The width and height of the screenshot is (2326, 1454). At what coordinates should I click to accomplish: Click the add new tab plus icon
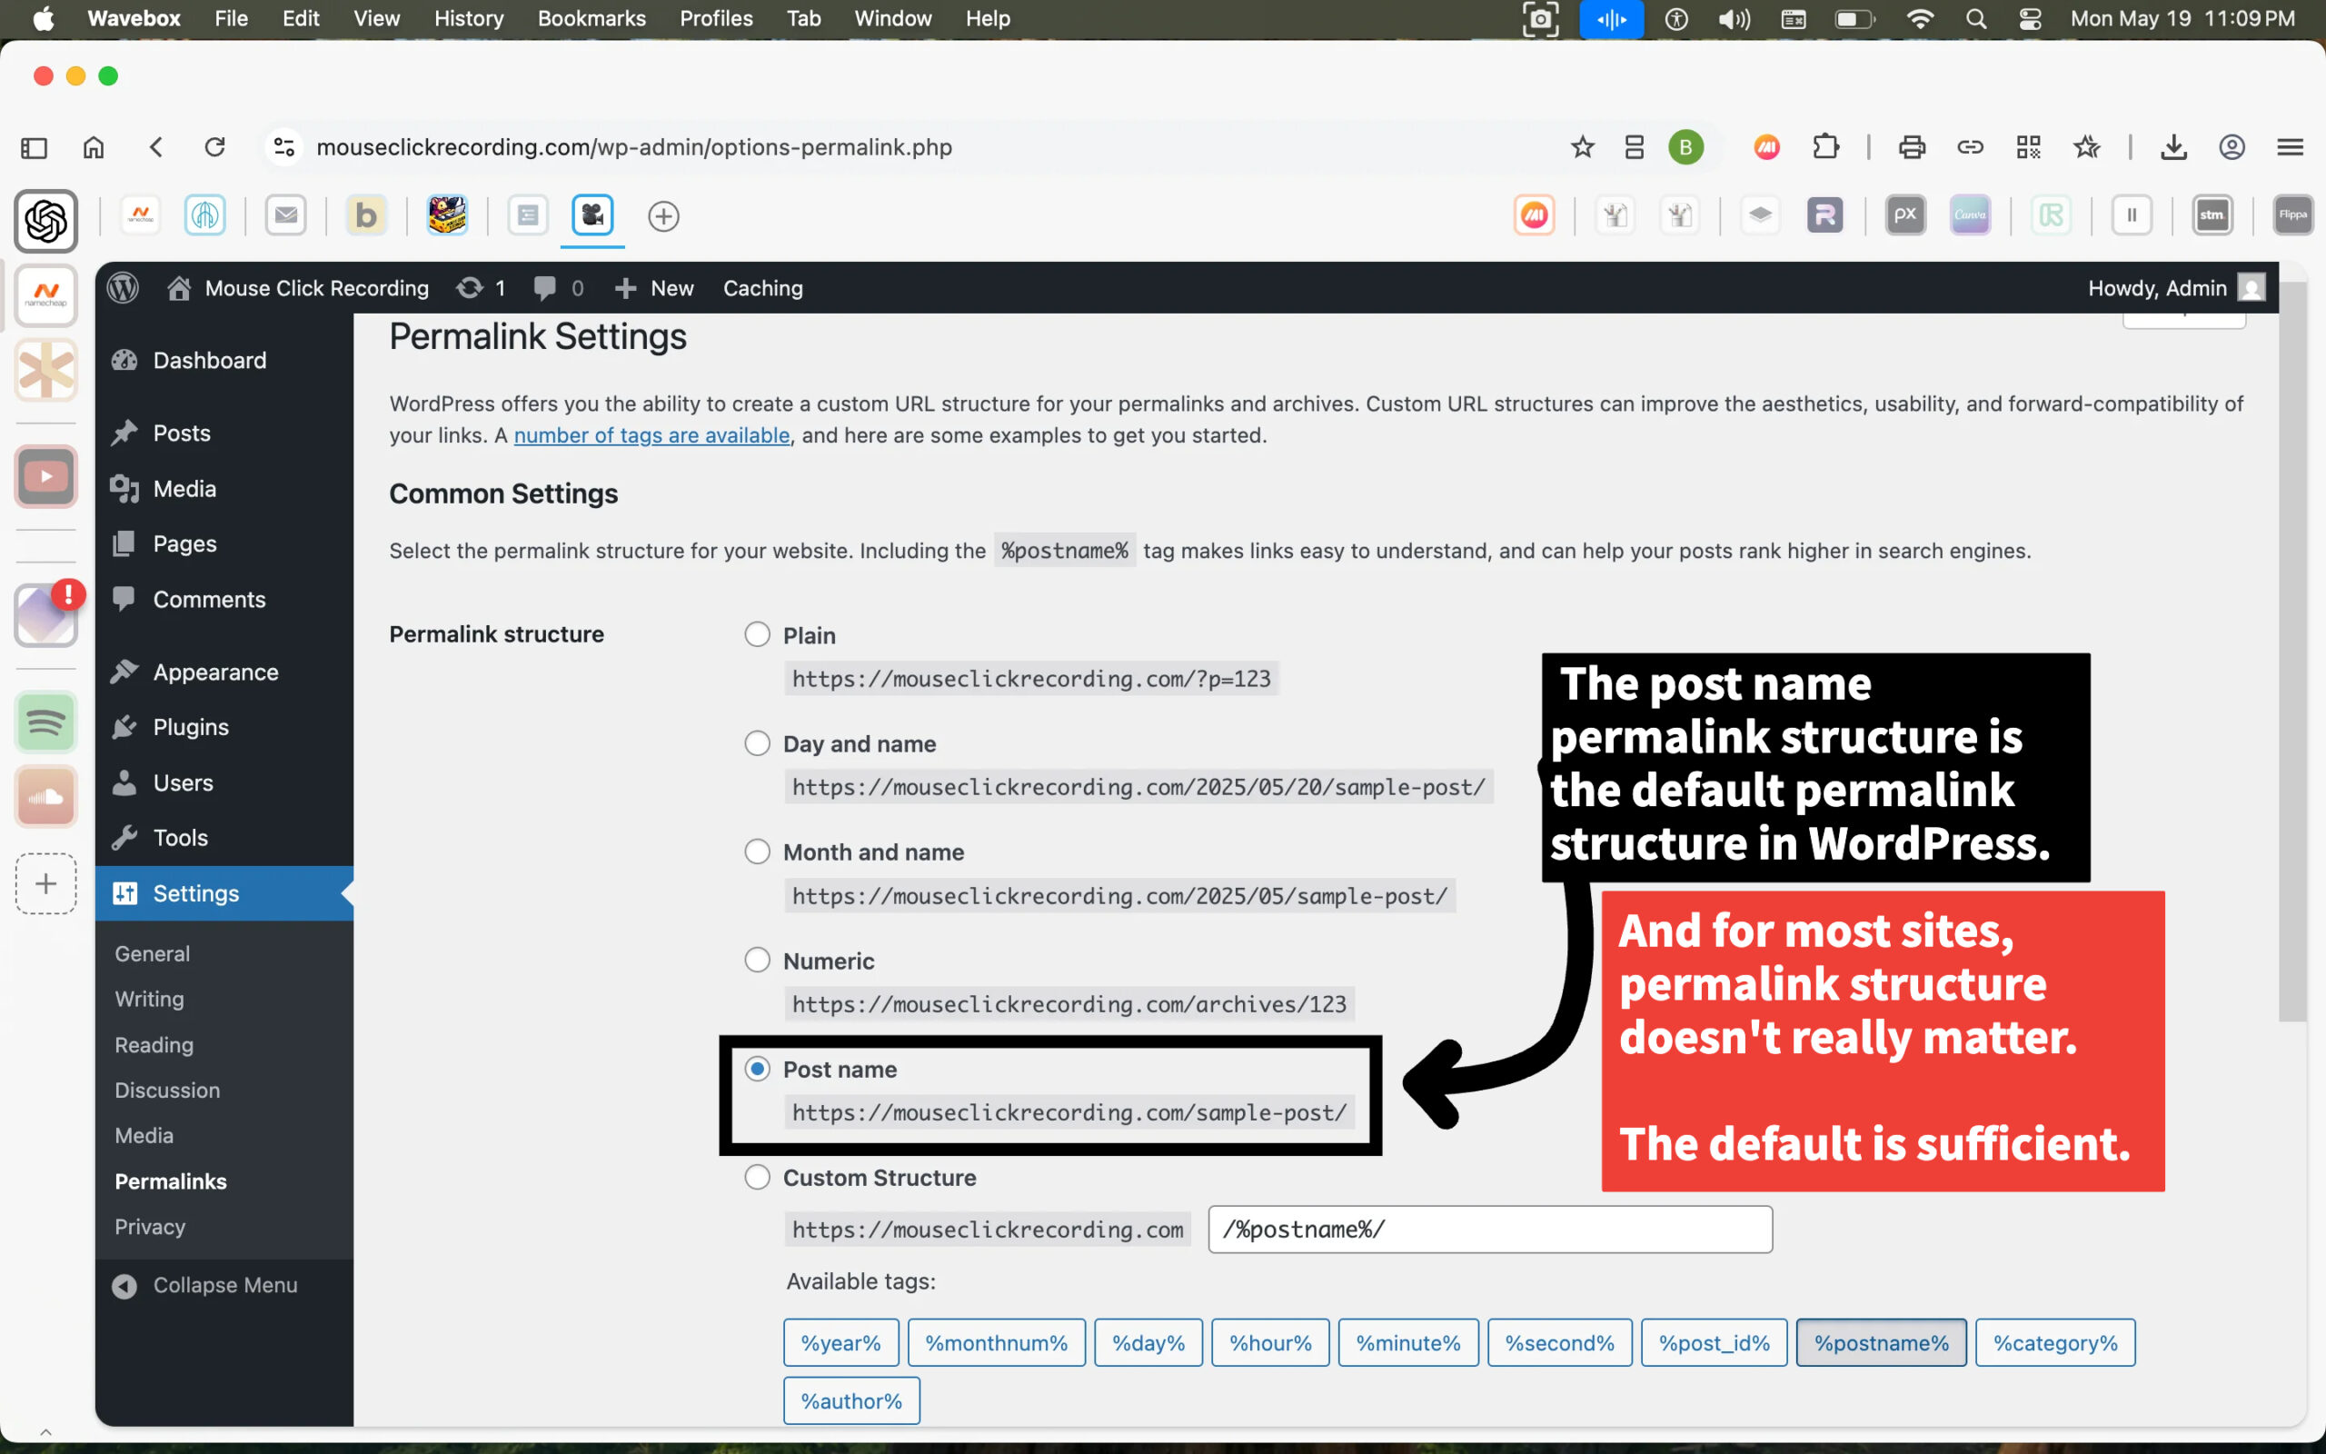663,215
